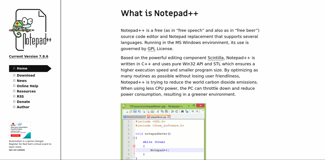Click the green Undo arrow in the embedded screenshot
Viewport: 325px width, 160px height.
tap(172, 111)
